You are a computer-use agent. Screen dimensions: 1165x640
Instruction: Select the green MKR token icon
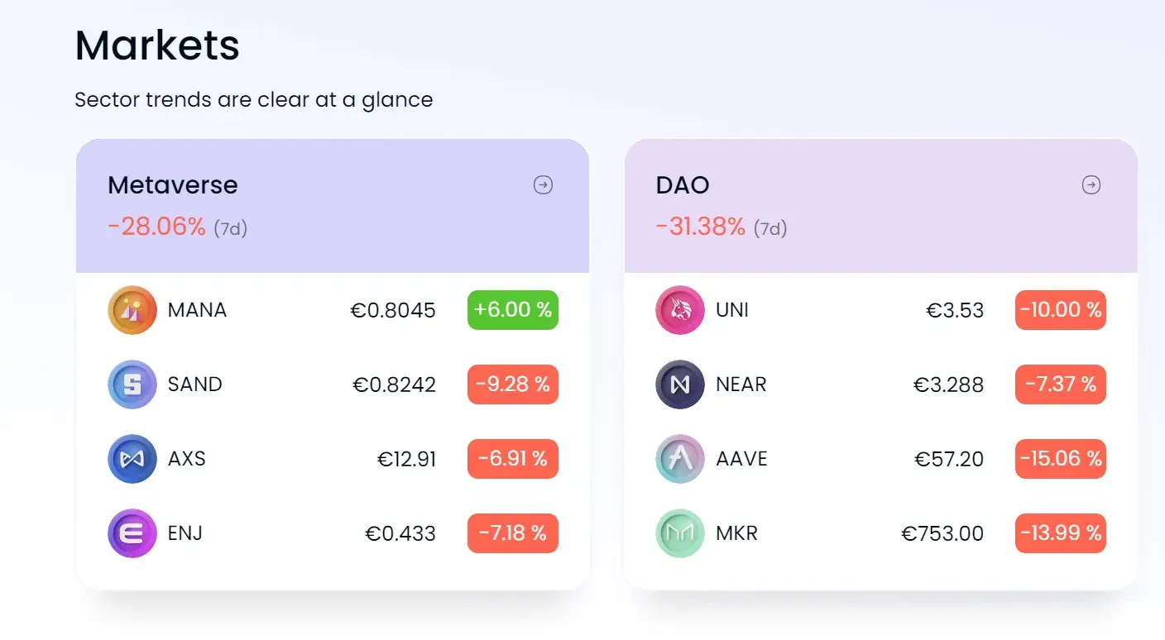pyautogui.click(x=680, y=533)
